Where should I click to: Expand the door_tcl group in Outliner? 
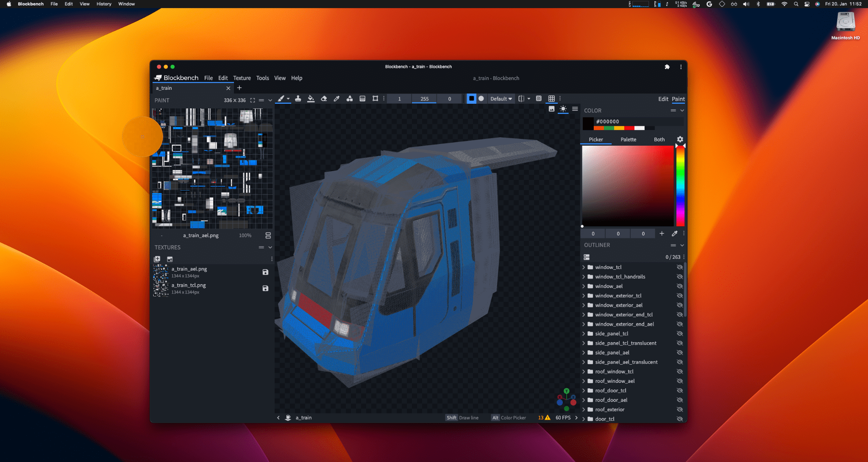click(x=585, y=418)
